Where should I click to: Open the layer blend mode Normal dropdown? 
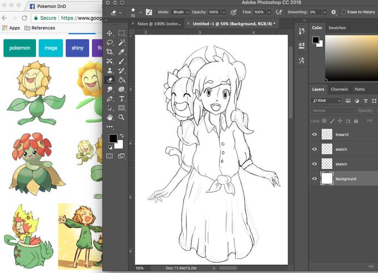click(x=333, y=111)
